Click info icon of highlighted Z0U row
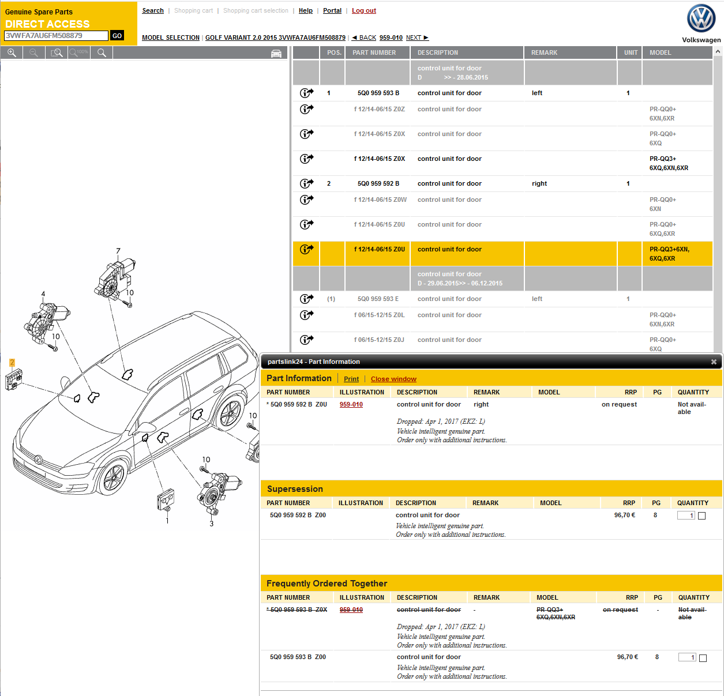 tap(306, 249)
